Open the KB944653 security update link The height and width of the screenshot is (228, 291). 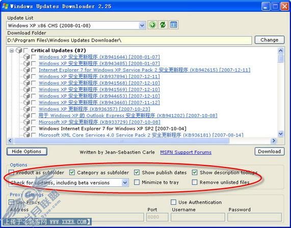(x=99, y=96)
